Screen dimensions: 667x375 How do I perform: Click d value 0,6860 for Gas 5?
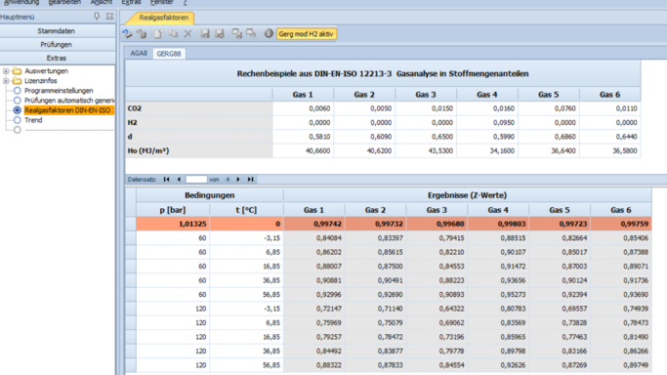click(x=548, y=137)
